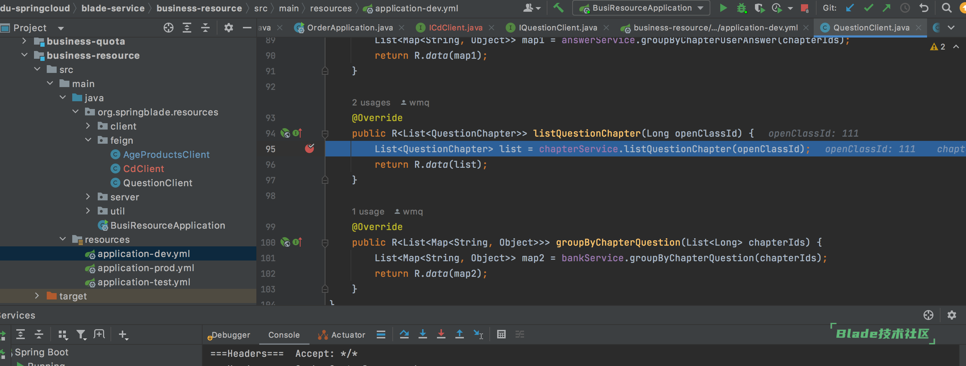Expand the server package folder

point(88,197)
